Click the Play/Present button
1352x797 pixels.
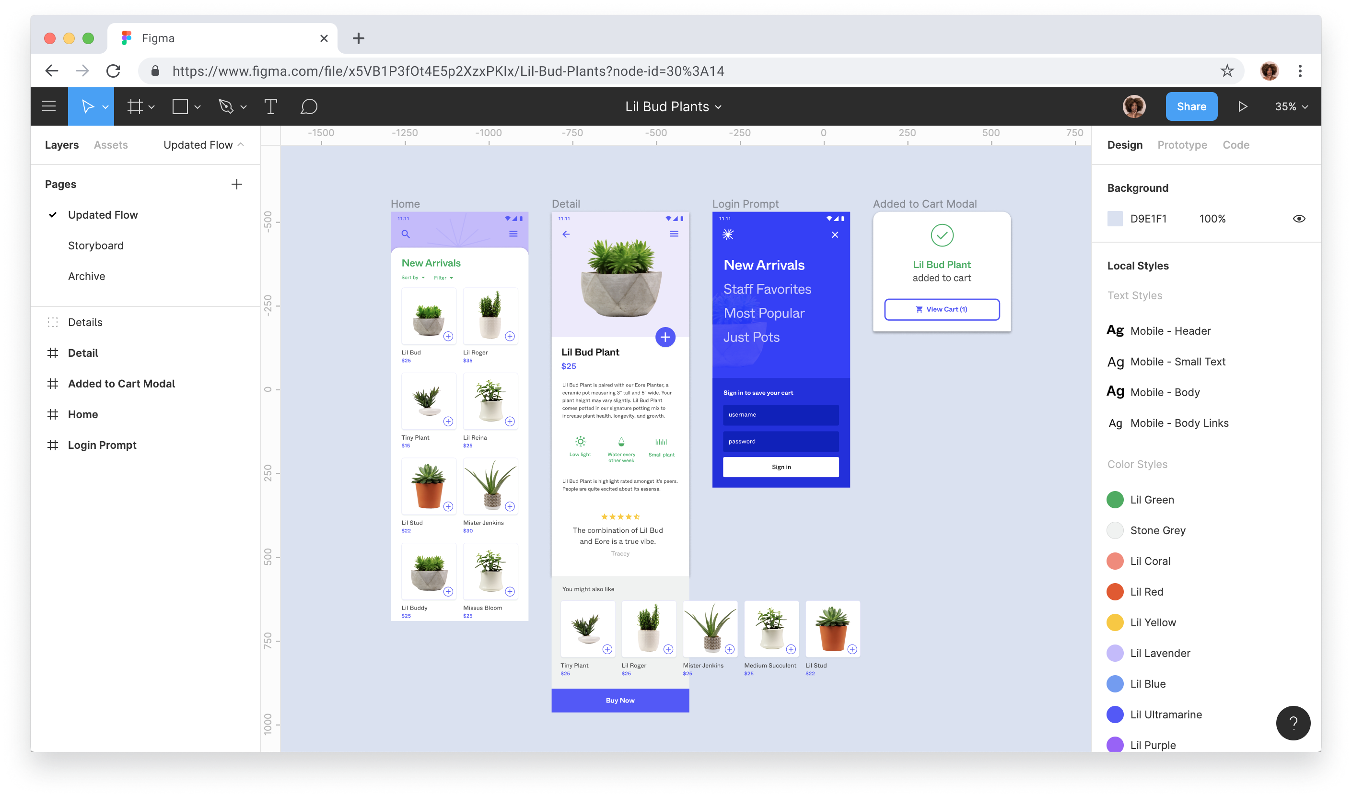[1244, 106]
